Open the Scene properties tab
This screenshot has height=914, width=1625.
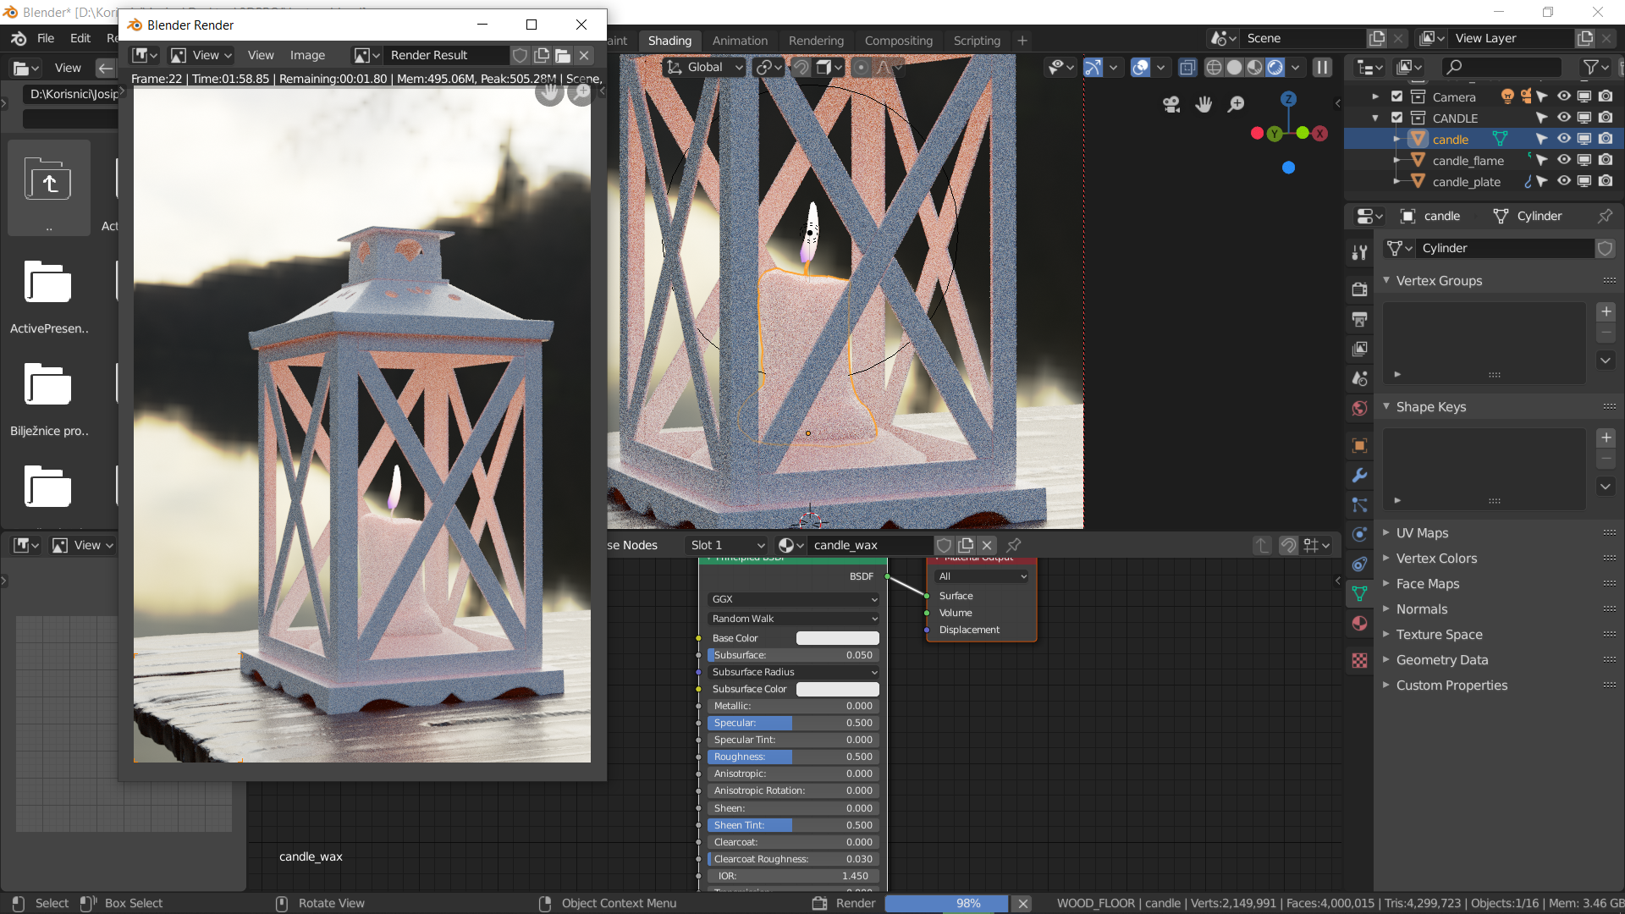1359,378
